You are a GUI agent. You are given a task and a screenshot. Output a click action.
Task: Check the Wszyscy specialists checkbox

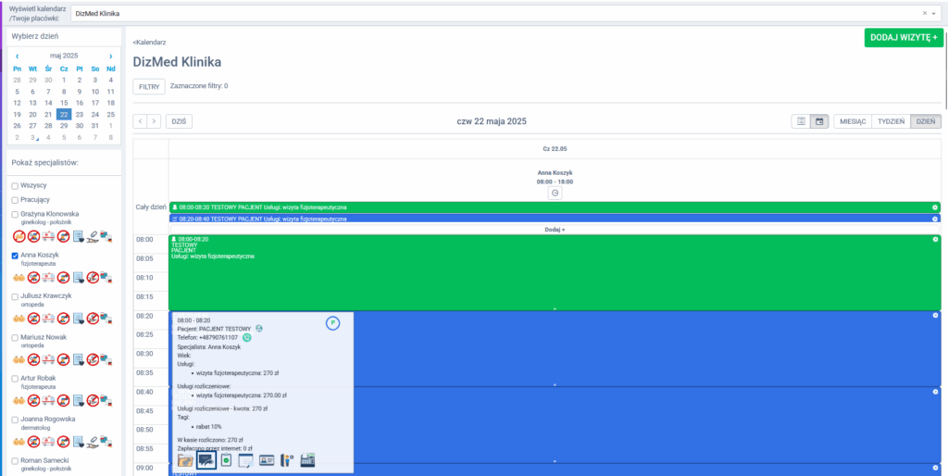point(15,185)
